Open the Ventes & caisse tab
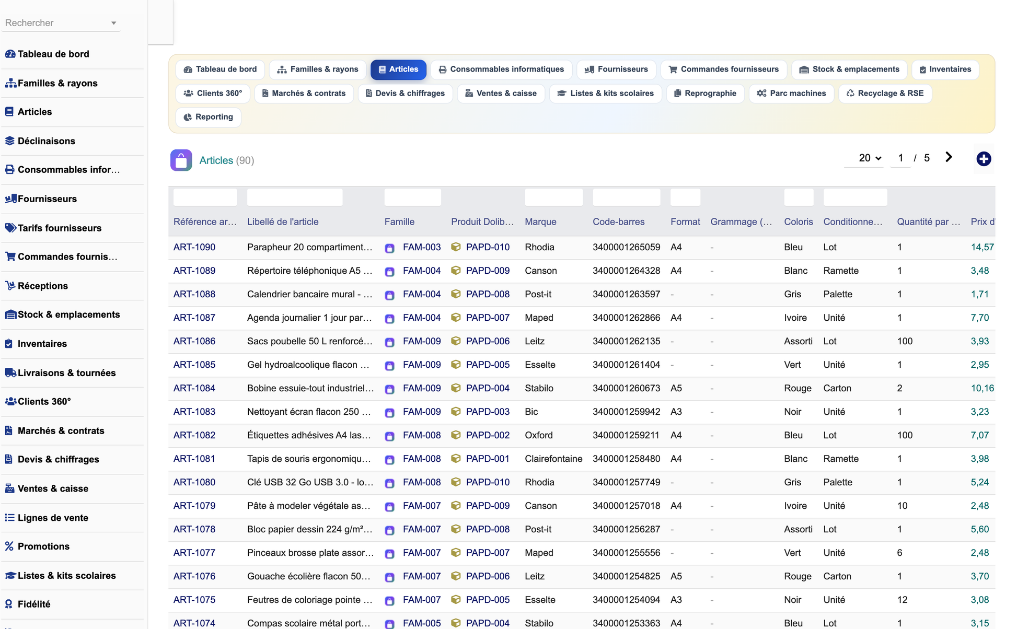This screenshot has height=629, width=1017. (501, 94)
